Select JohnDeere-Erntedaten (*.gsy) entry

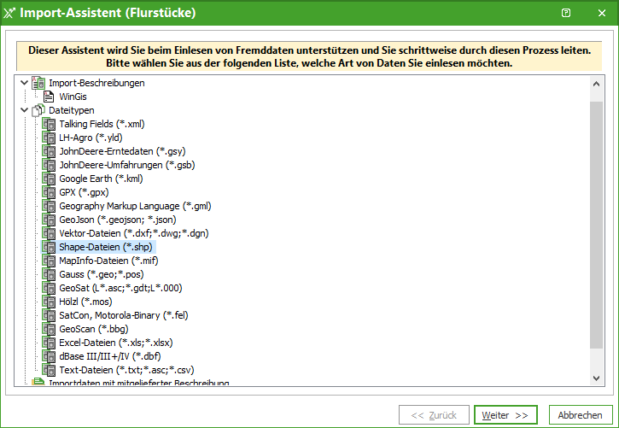(122, 151)
